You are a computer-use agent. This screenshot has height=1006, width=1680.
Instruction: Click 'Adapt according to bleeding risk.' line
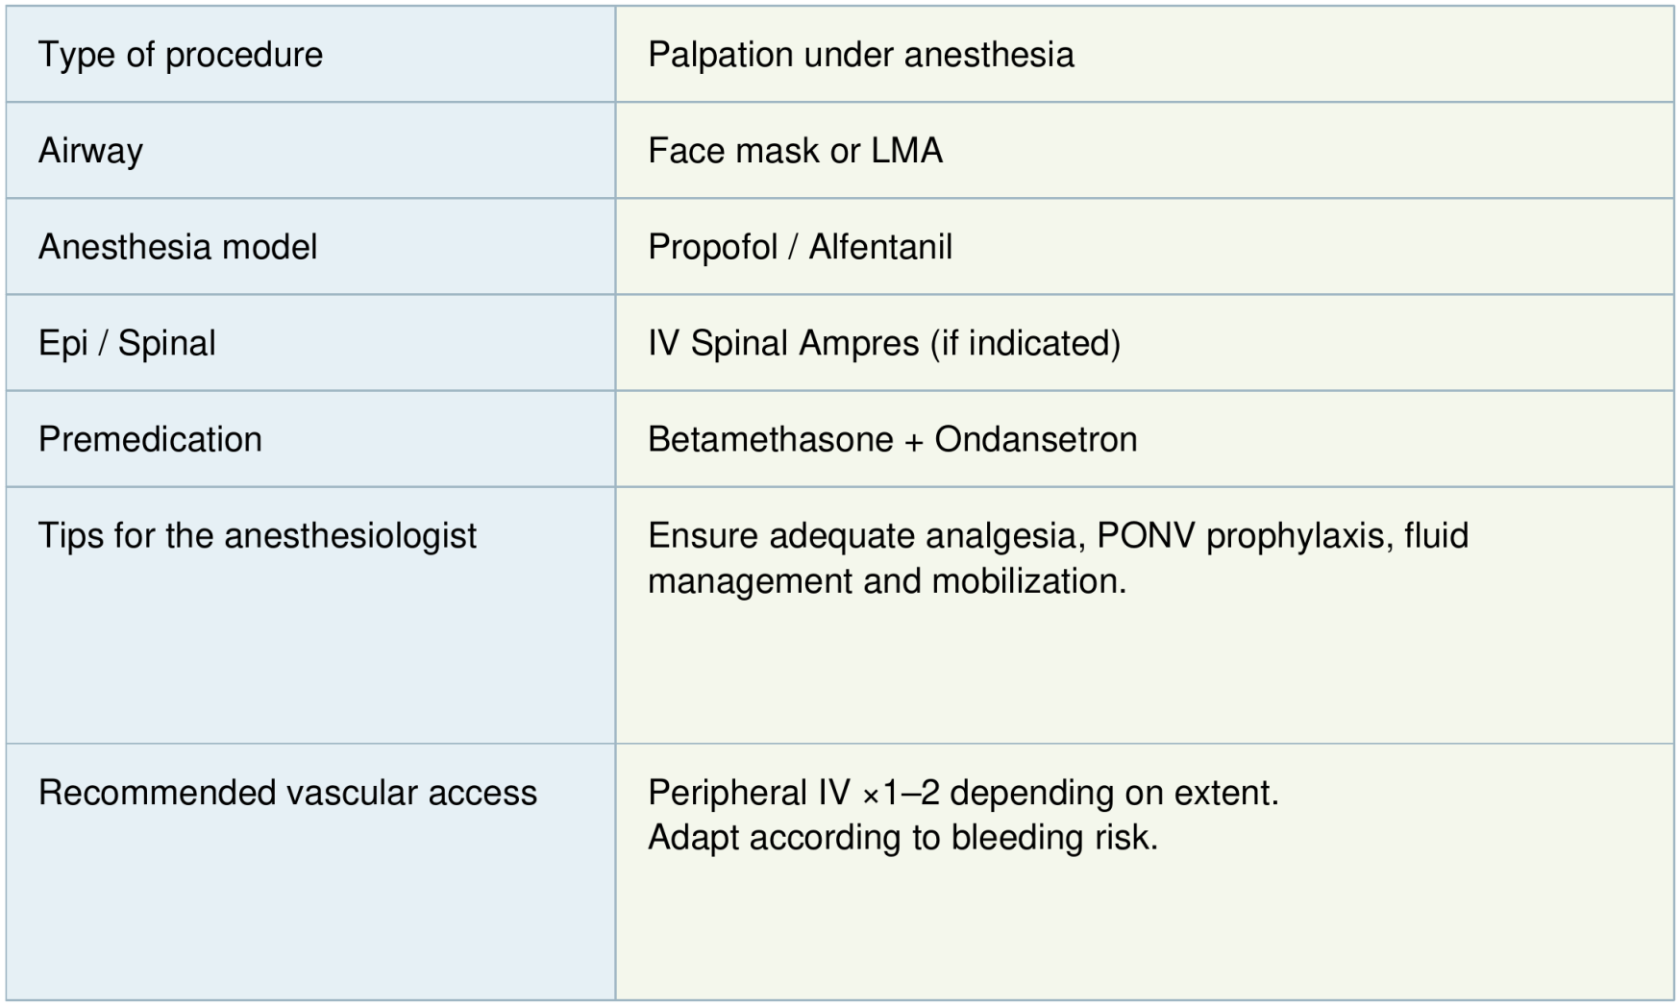[902, 837]
